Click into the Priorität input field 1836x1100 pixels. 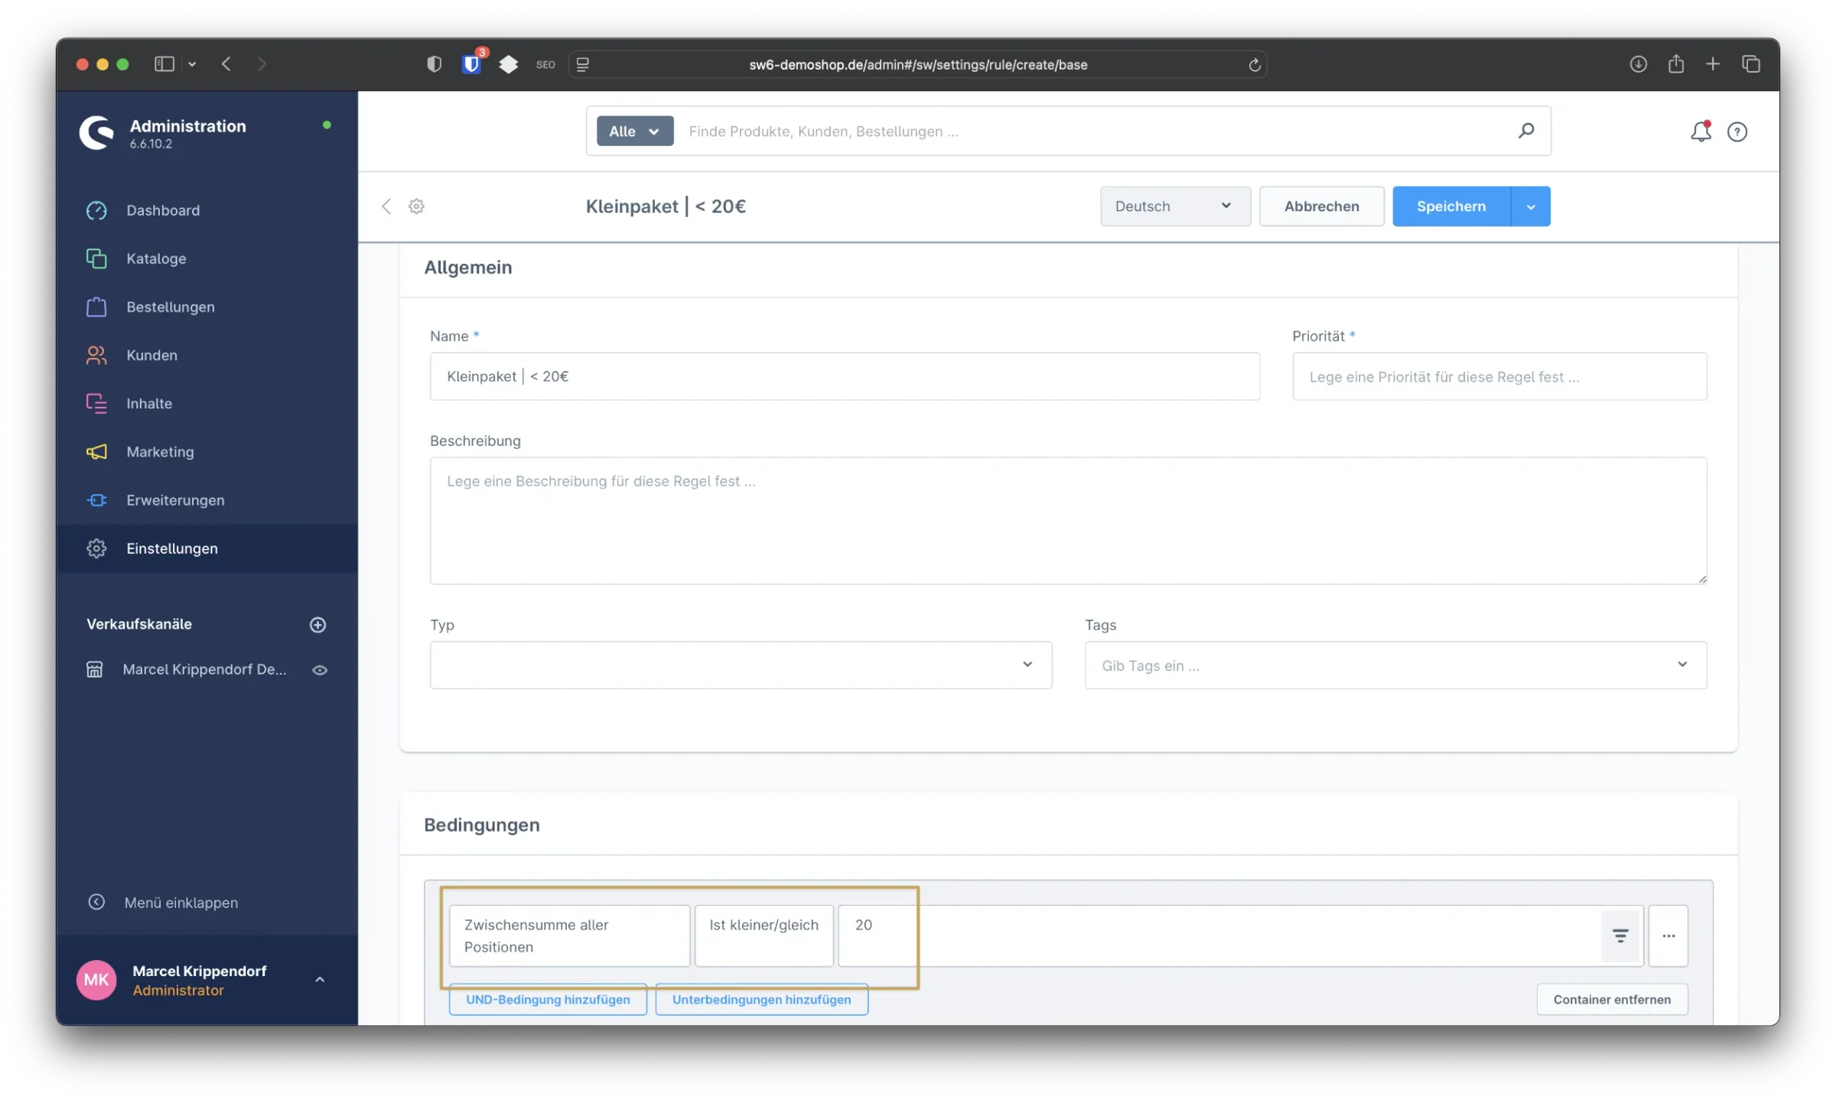pos(1499,376)
